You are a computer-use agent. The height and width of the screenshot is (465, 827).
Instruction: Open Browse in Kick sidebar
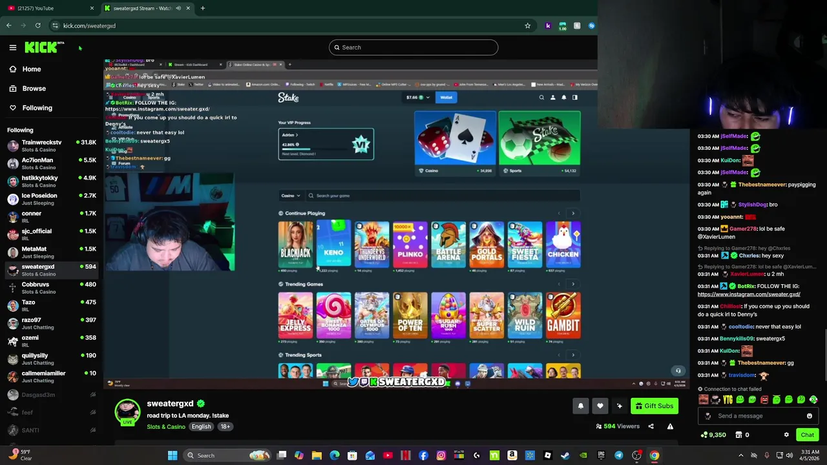(x=27, y=88)
